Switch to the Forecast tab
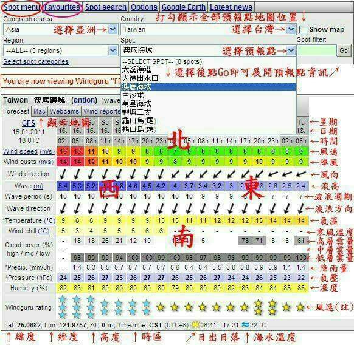 [x=16, y=111]
